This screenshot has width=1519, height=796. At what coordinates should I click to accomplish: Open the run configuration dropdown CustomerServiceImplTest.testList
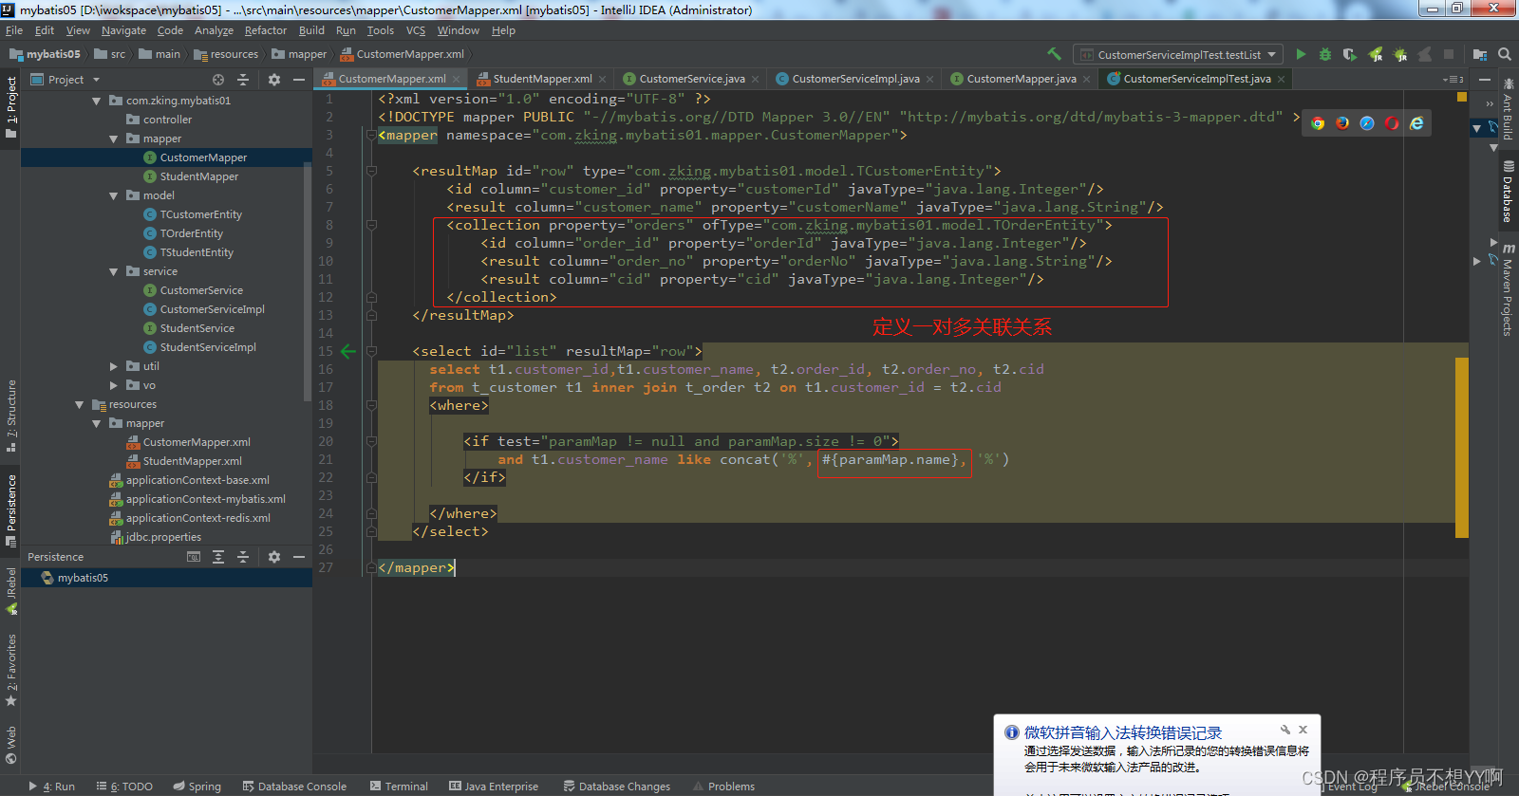pos(1178,54)
